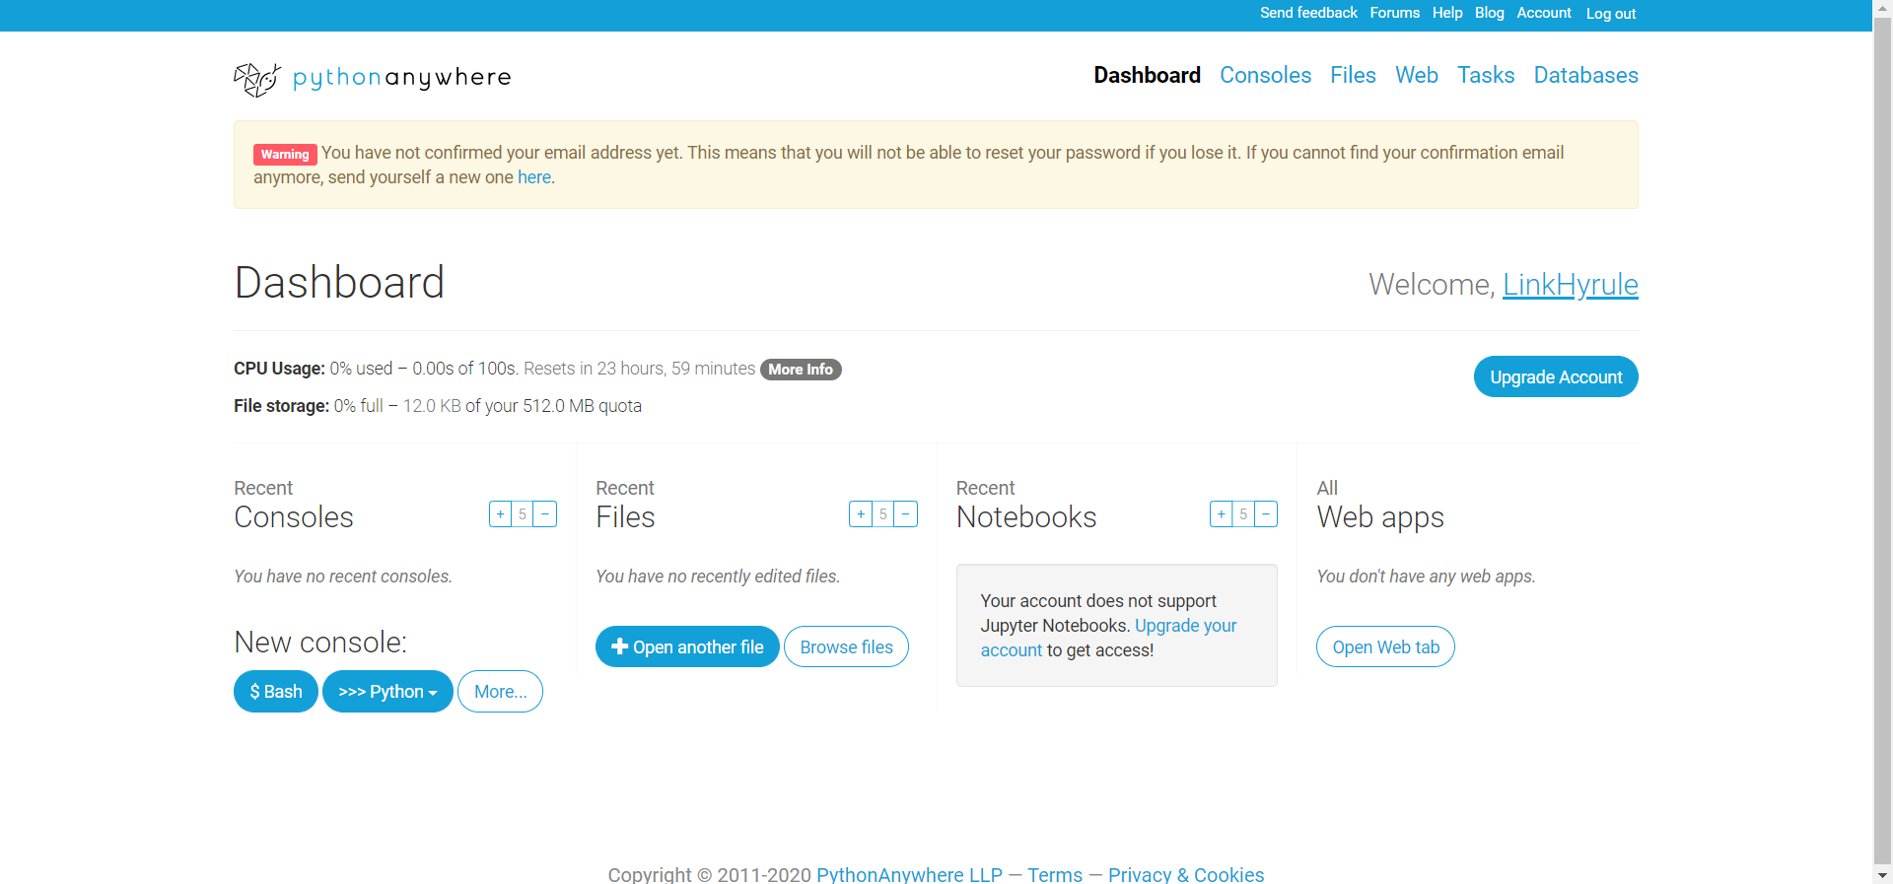Open the Python console version dropdown
Image resolution: width=1893 pixels, height=884 pixels.
point(387,692)
